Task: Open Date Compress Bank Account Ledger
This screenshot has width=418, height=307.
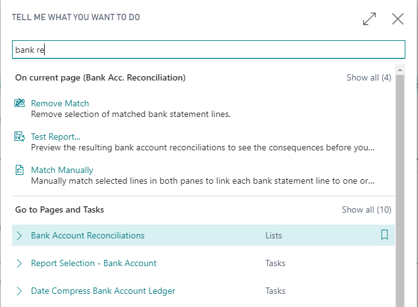Action: coord(103,291)
